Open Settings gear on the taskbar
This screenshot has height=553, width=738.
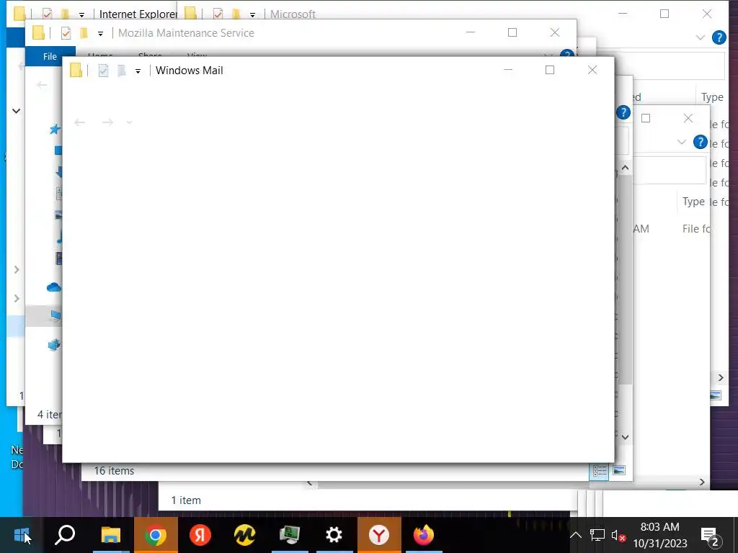point(334,535)
